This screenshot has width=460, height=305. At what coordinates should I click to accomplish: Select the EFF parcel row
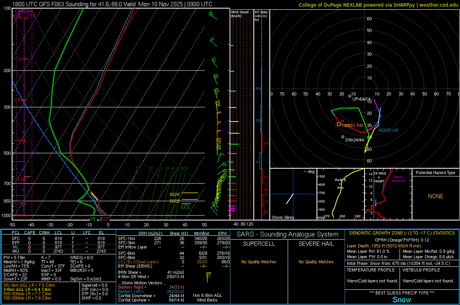58,243
